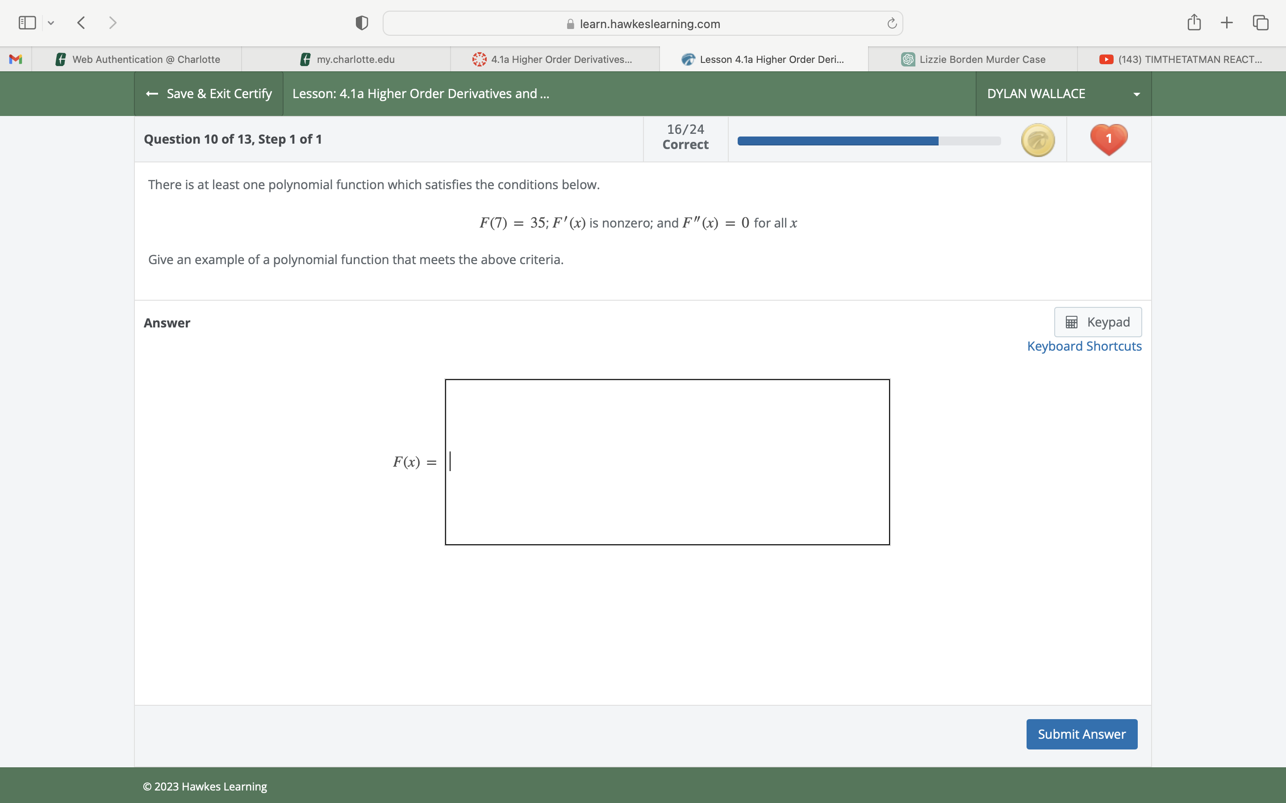Open the Safari share sheet
The image size is (1286, 803).
click(x=1194, y=22)
